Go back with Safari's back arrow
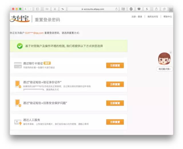The height and width of the screenshot is (149, 183). (26, 9)
